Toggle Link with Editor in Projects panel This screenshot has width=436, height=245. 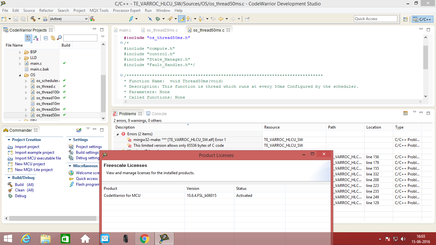tap(53, 38)
